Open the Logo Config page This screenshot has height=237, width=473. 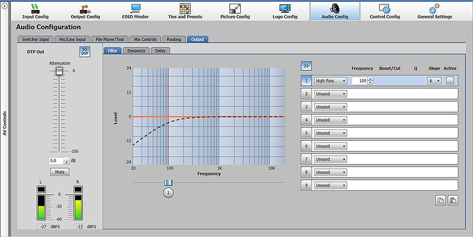pyautogui.click(x=285, y=11)
